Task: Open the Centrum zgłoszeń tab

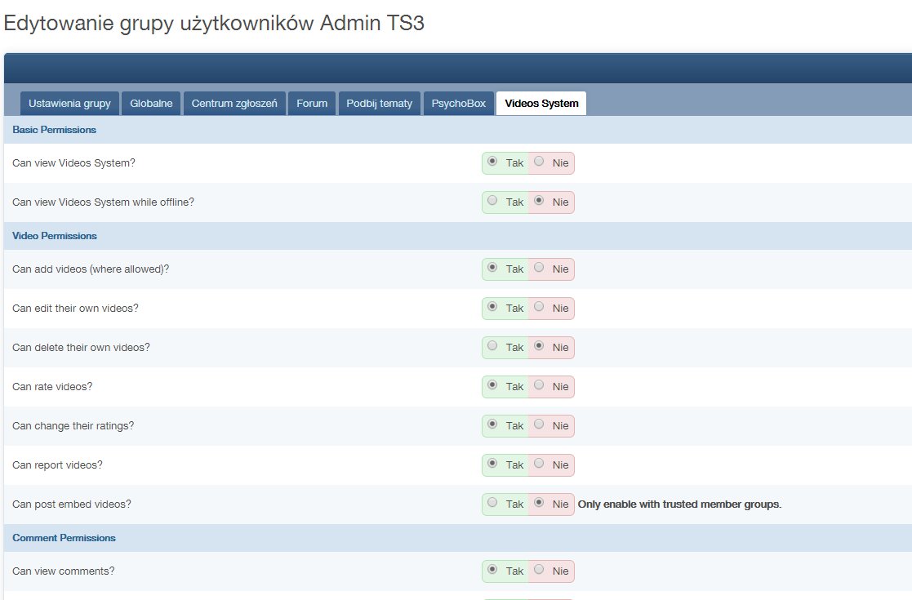Action: point(234,104)
